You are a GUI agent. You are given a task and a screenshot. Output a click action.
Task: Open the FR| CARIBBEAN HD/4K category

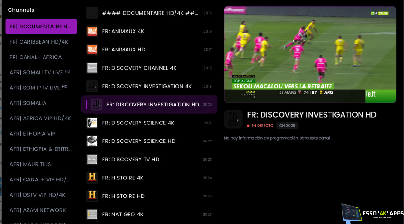[x=41, y=42]
